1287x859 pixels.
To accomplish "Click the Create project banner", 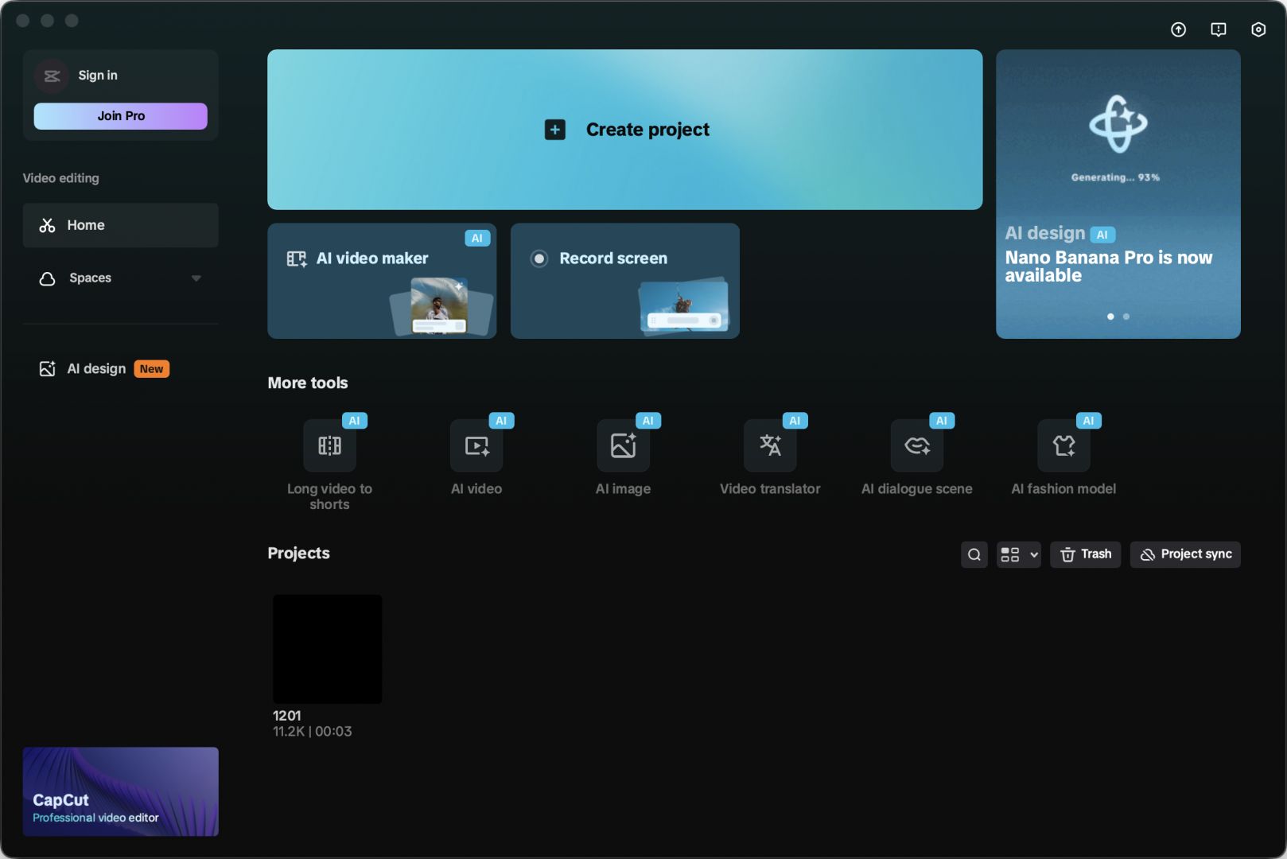I will pyautogui.click(x=624, y=130).
